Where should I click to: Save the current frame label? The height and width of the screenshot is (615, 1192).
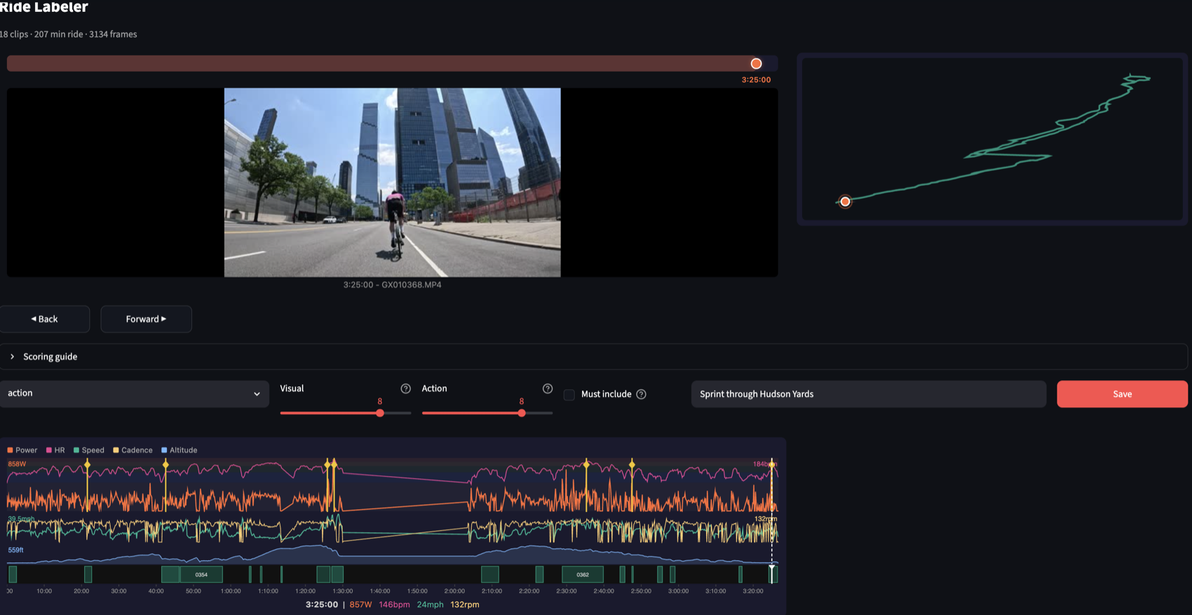[x=1122, y=394]
